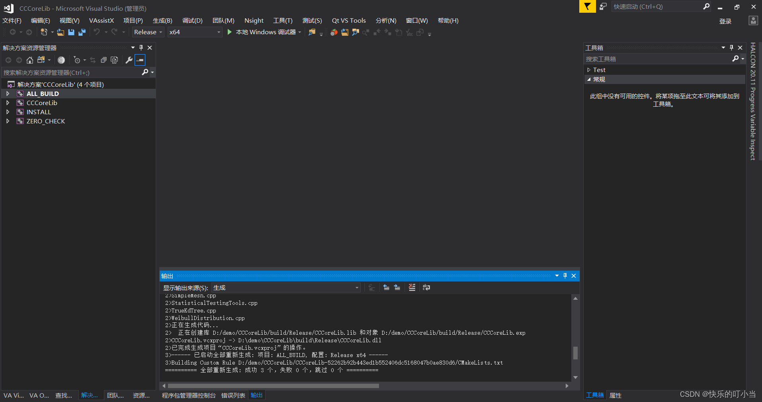Screen dimensions: 762x402
Task: Toggle Word Wrap icon in the Output window
Action: (x=426, y=287)
